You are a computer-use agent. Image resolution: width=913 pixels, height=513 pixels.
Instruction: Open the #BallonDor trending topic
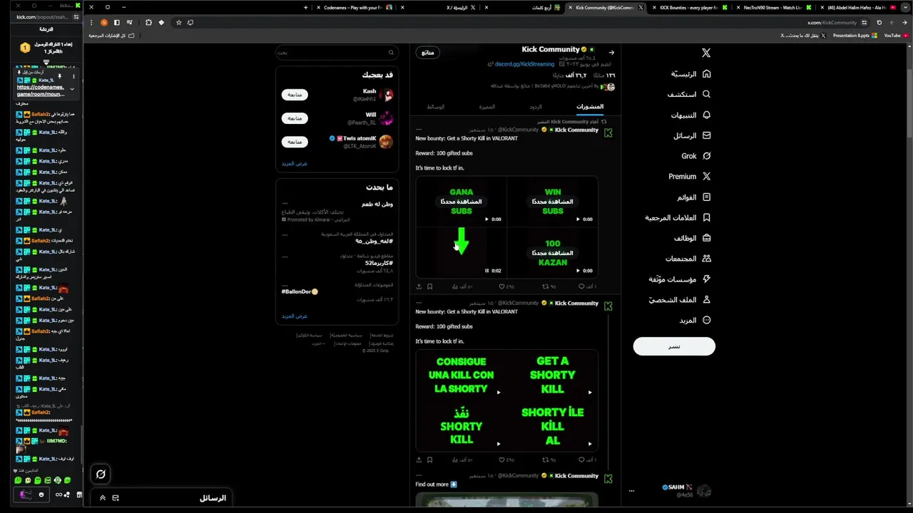[x=300, y=291]
